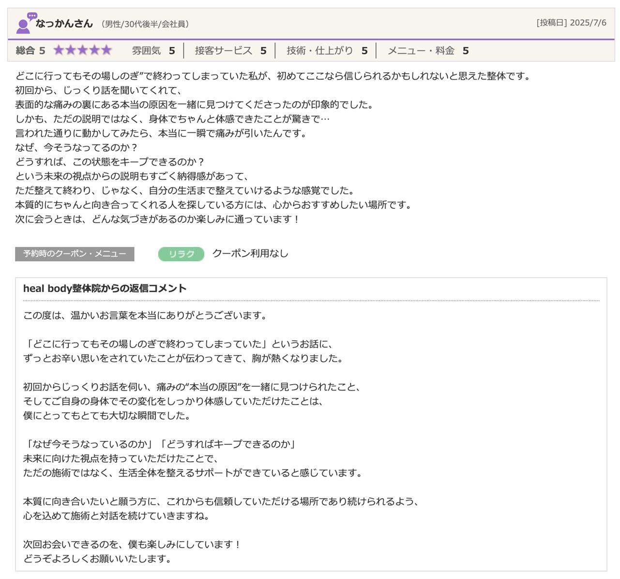Click the first line of the review text
This screenshot has width=620, height=579.
click(273, 76)
